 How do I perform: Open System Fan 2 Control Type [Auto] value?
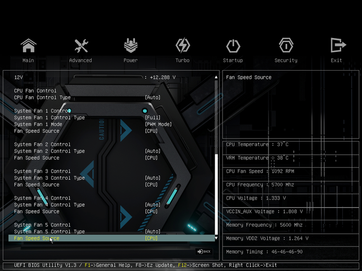click(153, 151)
